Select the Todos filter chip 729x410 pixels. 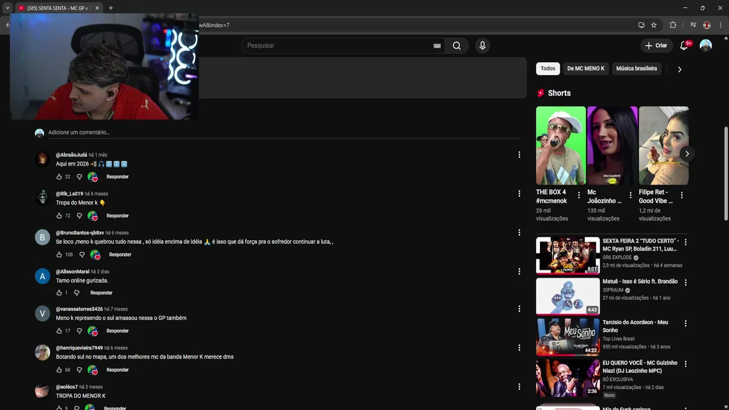548,68
